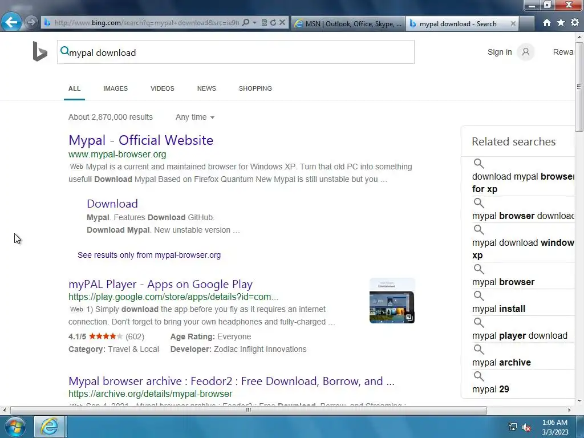Image resolution: width=584 pixels, height=438 pixels.
Task: Toggle the Compatibility View icon in address bar
Action: coord(264,22)
